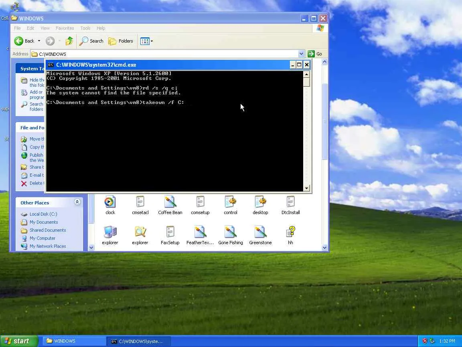Open the My Network Places link
Viewport: 462px width, 347px height.
(x=48, y=246)
